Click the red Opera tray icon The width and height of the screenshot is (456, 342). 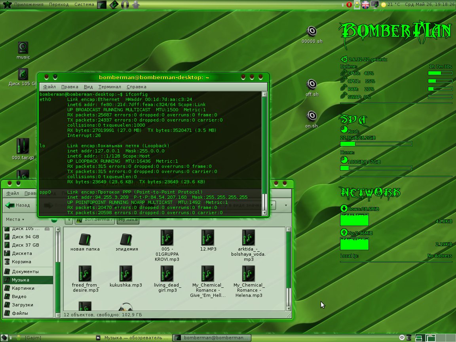349,5
